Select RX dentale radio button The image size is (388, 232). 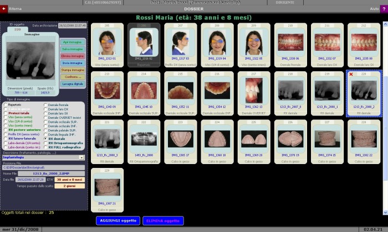[x=45, y=139]
